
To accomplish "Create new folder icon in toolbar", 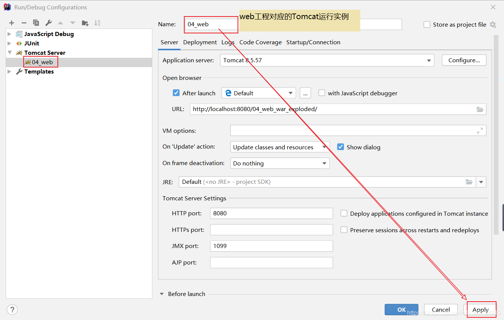I will point(85,23).
